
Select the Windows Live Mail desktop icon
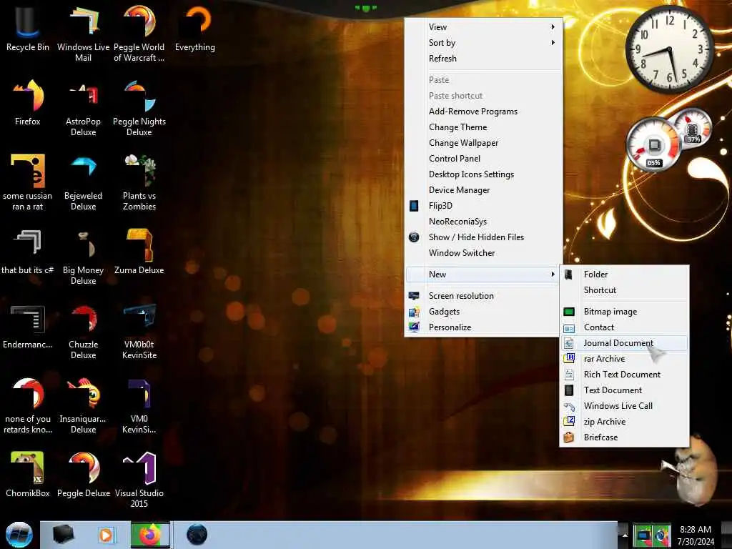coord(83,34)
